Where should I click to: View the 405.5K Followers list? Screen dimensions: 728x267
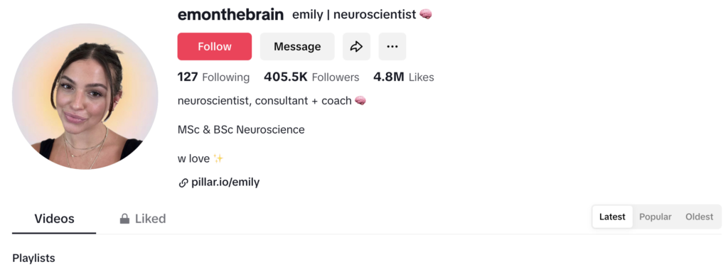[311, 77]
